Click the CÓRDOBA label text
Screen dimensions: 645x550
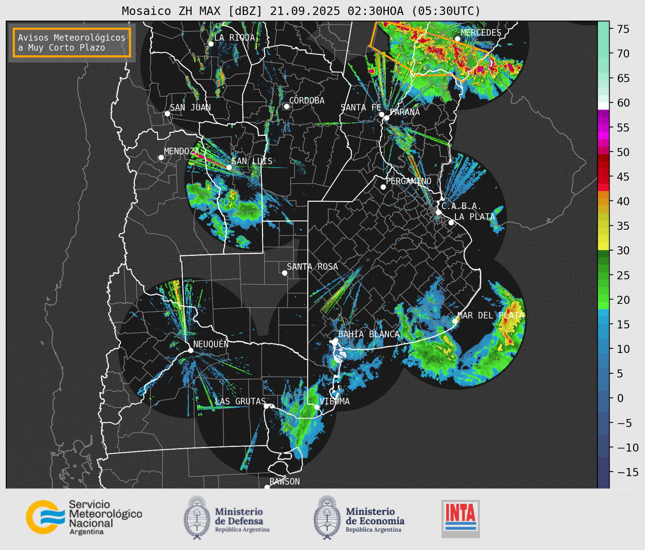coord(307,101)
